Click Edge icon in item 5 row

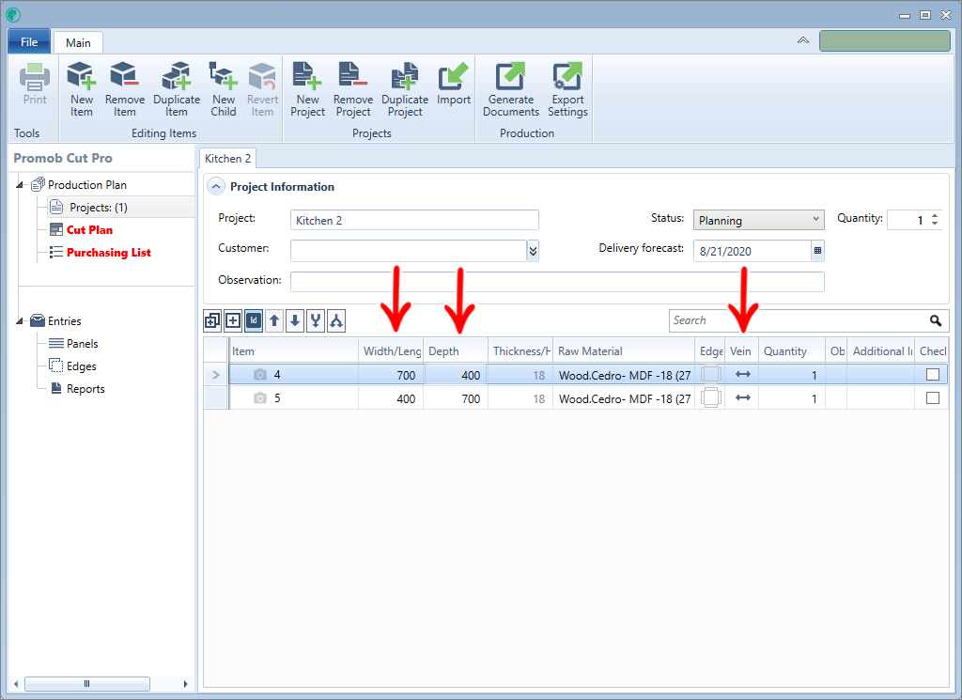(710, 398)
